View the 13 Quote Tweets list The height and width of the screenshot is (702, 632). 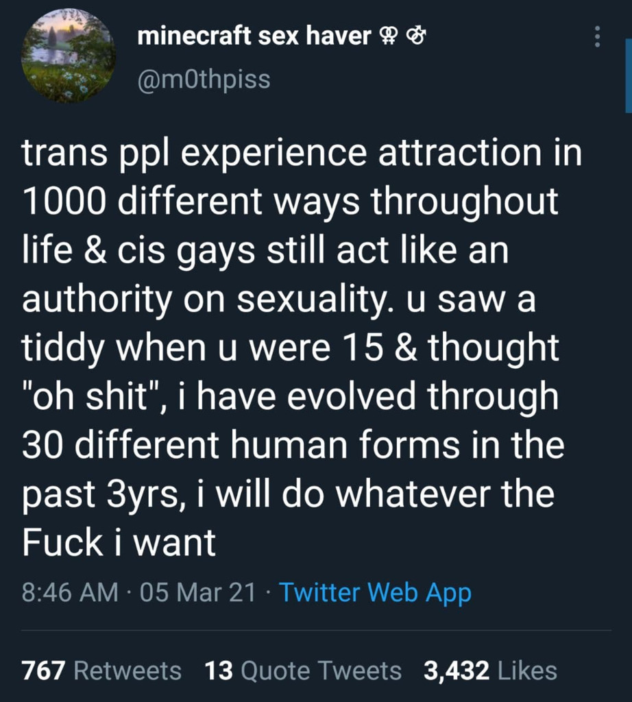(x=303, y=670)
